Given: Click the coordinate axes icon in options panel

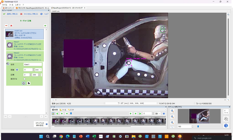Looking at the screenshot, I should coord(226,112).
